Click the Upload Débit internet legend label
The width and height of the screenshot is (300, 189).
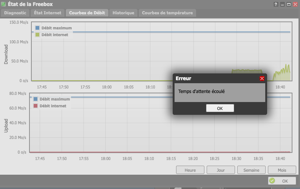(x=53, y=106)
